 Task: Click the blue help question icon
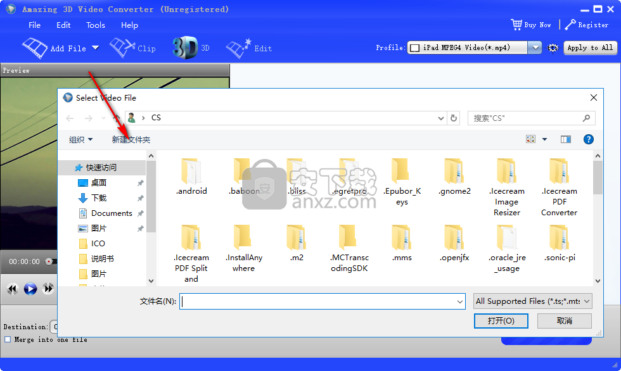tap(588, 139)
